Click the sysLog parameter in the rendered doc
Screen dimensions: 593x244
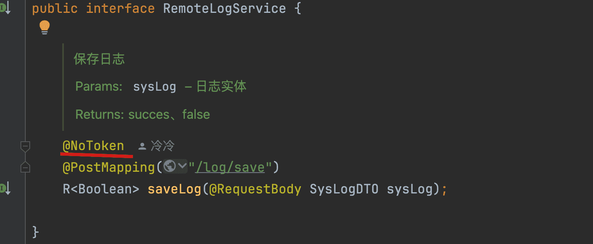[x=155, y=87]
